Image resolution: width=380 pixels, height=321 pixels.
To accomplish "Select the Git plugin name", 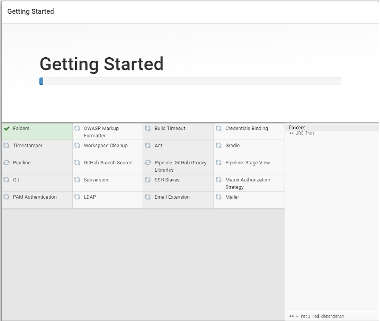I will pyautogui.click(x=16, y=180).
